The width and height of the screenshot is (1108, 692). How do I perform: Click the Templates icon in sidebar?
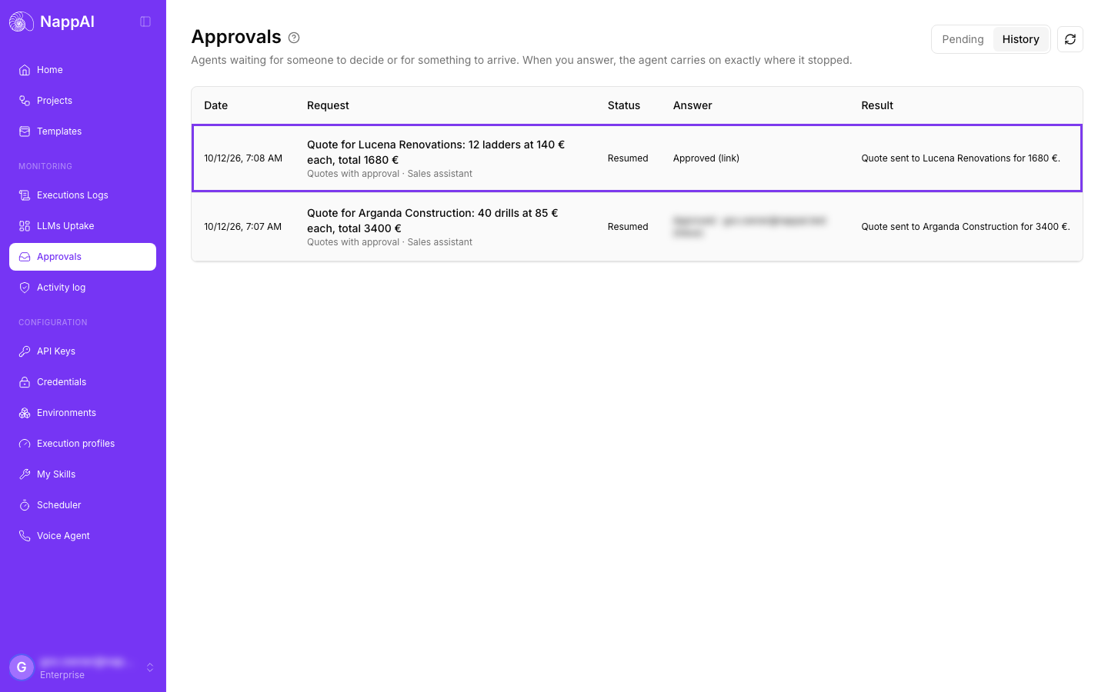[x=25, y=131]
